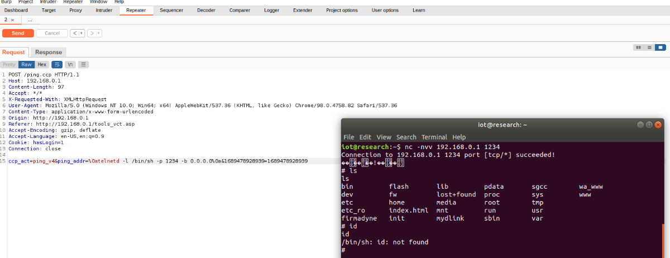Open the User options tab
This screenshot has height=258, width=670.
pyautogui.click(x=385, y=10)
